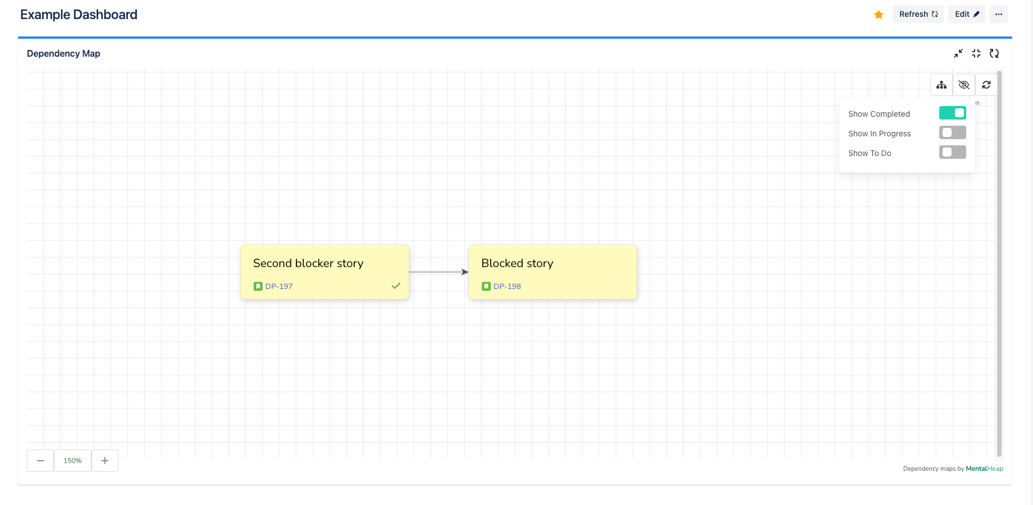Click the map's vertical scrollbar

point(999,264)
